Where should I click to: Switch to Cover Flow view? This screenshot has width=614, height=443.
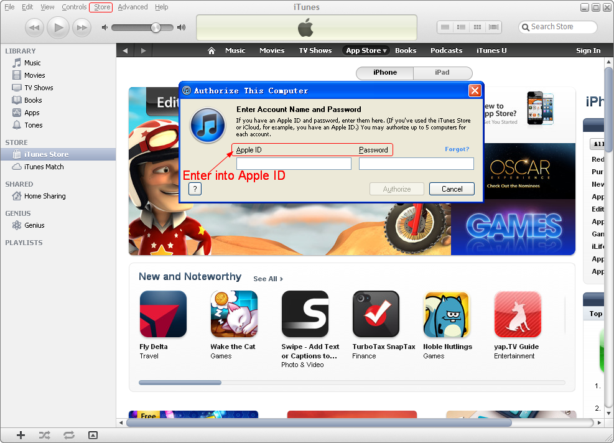click(x=493, y=27)
